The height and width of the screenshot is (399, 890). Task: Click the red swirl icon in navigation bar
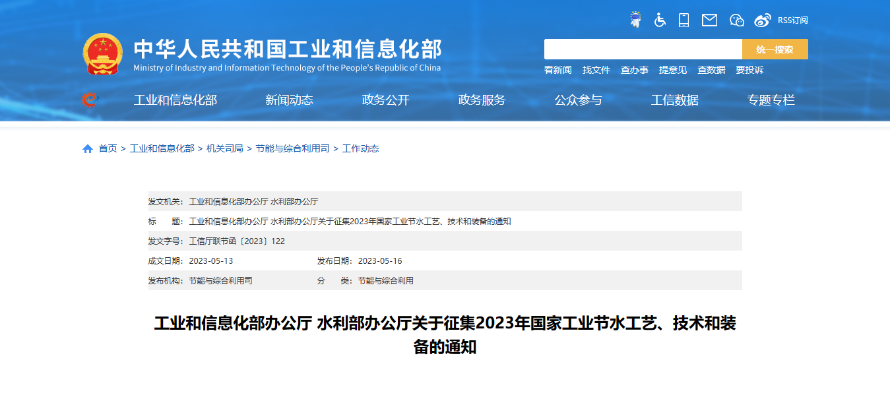point(89,100)
